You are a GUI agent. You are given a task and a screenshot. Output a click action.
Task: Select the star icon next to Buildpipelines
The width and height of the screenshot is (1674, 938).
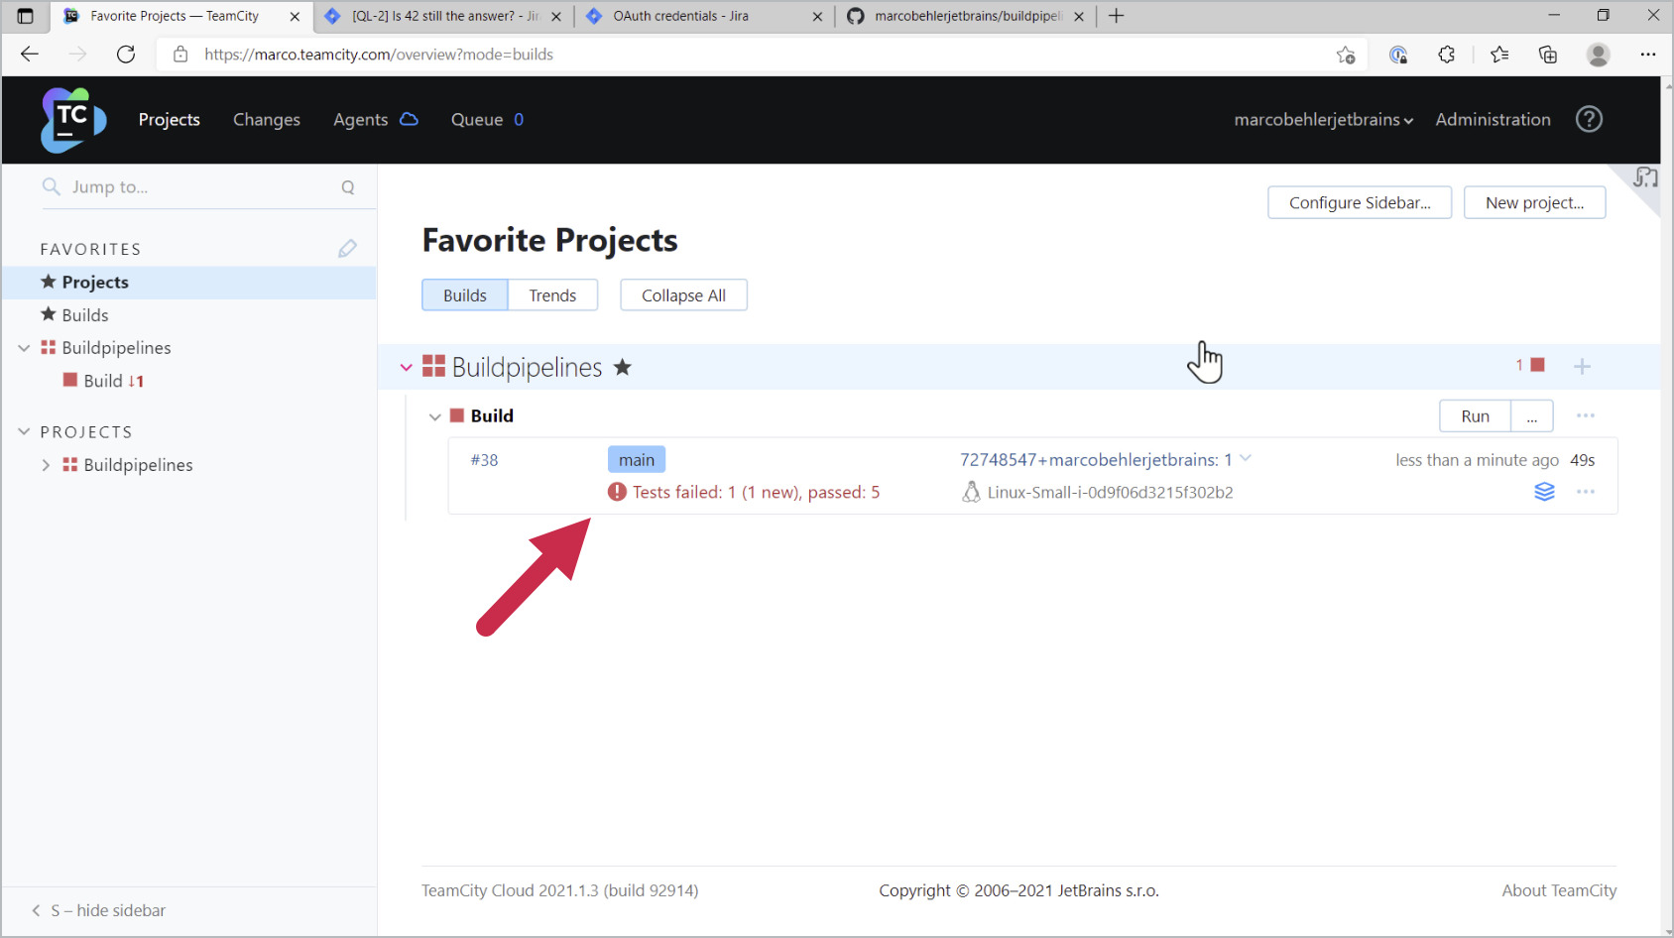coord(622,367)
